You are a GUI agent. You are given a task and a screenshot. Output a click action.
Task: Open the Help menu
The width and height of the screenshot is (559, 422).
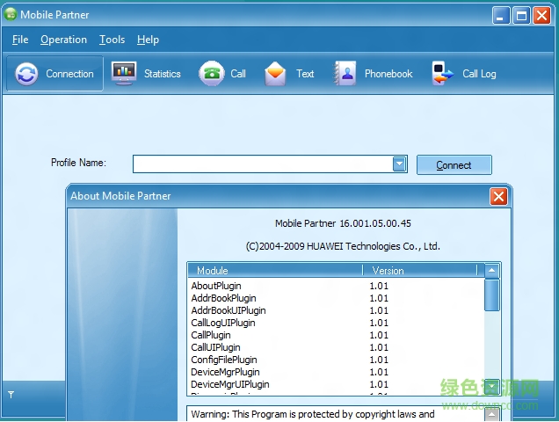point(148,40)
